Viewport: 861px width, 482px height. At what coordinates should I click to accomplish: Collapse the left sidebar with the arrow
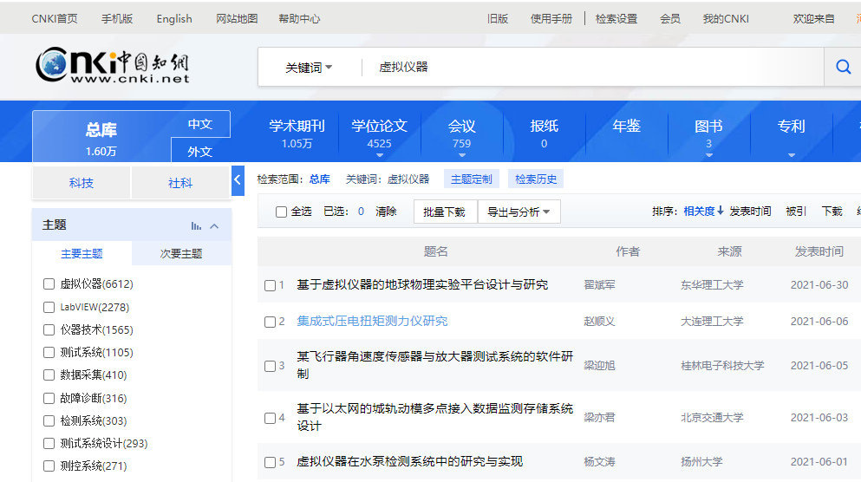(x=238, y=180)
